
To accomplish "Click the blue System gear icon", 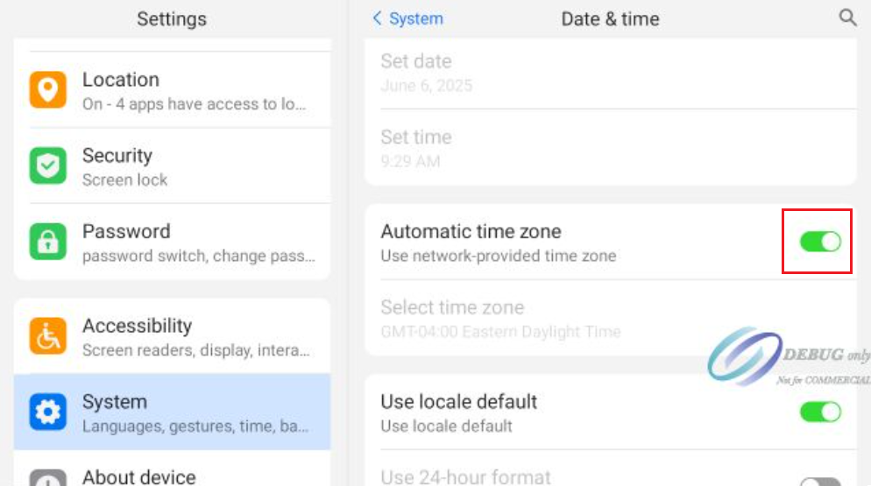I will [47, 412].
